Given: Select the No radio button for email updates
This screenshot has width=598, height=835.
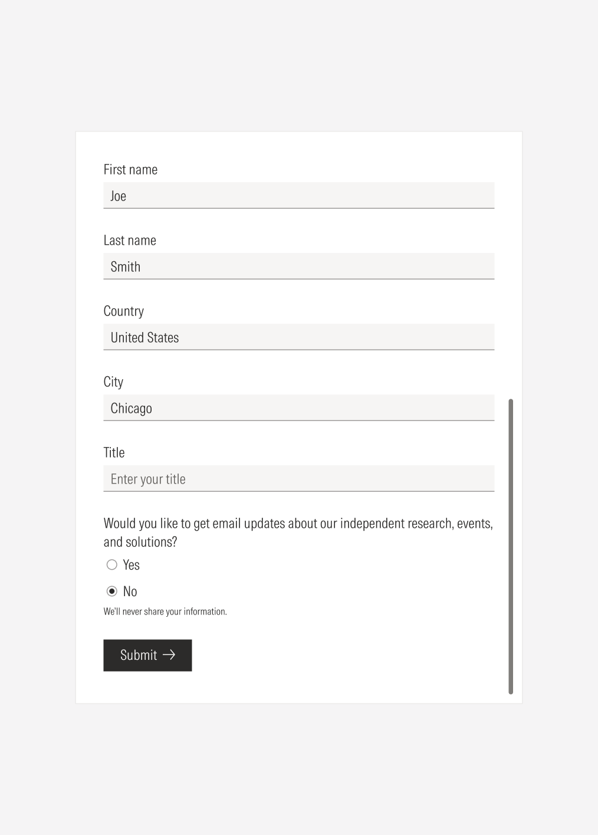Looking at the screenshot, I should (x=111, y=590).
